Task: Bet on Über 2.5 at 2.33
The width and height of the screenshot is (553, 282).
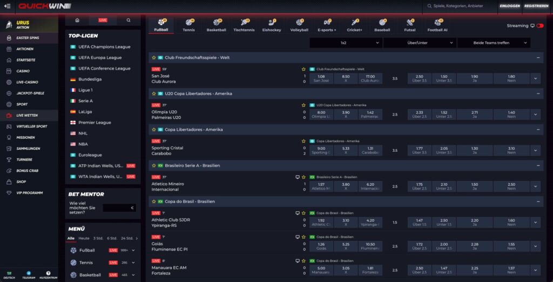Action: tap(419, 115)
